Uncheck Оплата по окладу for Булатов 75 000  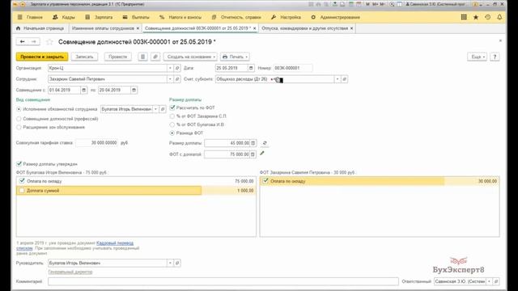[x=22, y=181]
